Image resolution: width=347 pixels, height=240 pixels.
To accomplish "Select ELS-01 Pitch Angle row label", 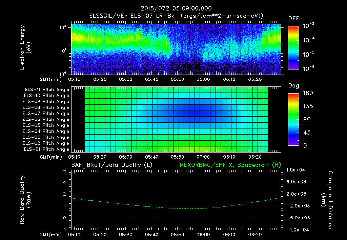I will click(46, 149).
